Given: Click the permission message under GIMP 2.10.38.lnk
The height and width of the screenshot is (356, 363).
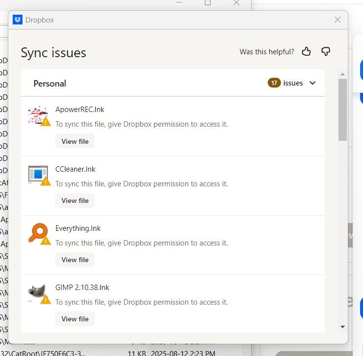Looking at the screenshot, I should [x=142, y=302].
